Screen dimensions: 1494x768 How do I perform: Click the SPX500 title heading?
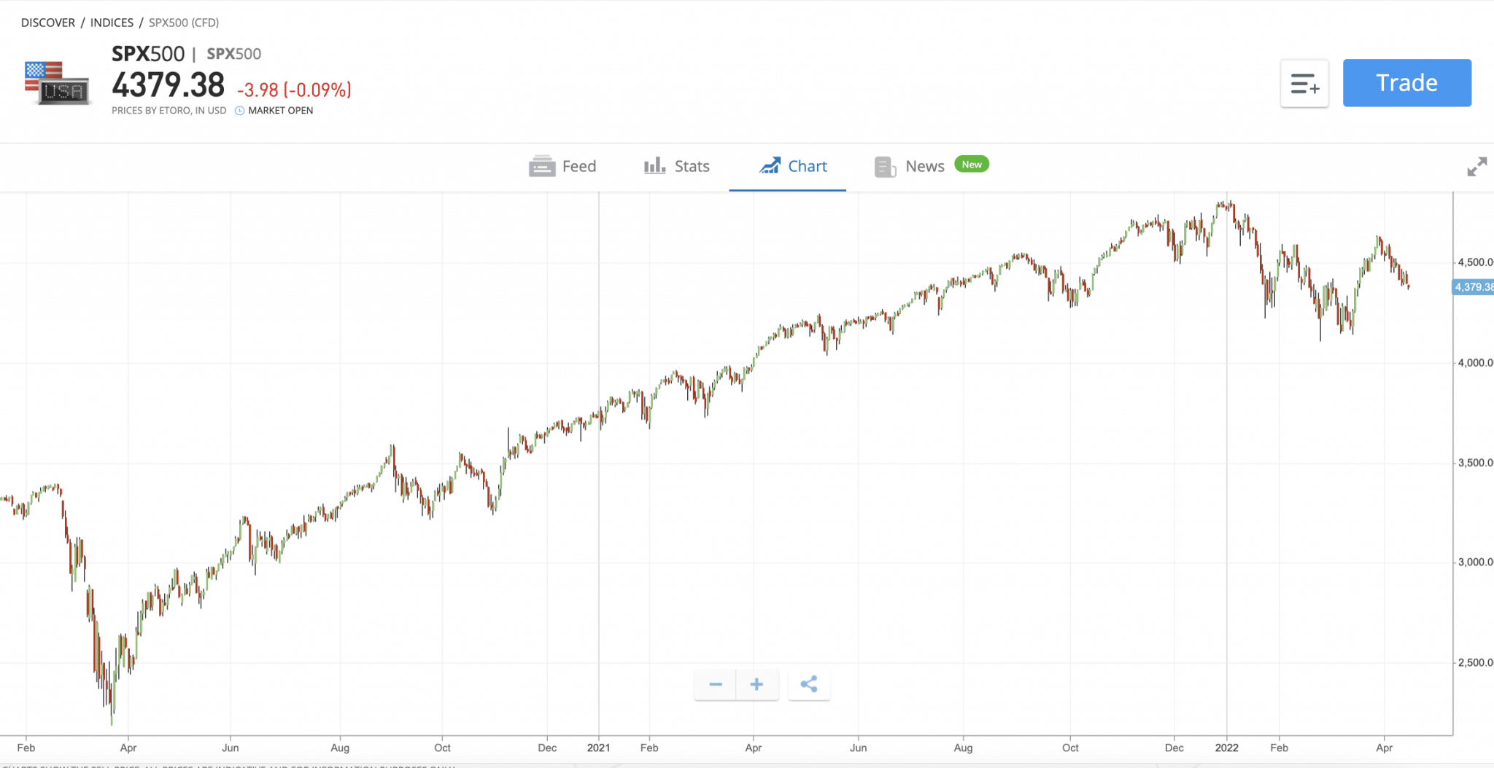pos(148,54)
